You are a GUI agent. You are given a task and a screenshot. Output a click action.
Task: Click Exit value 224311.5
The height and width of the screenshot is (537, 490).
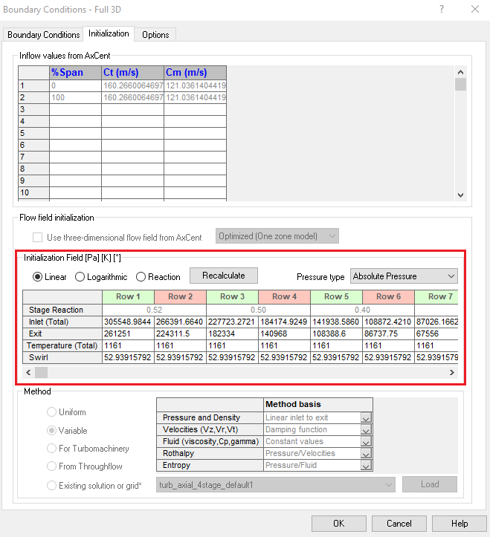click(x=181, y=334)
